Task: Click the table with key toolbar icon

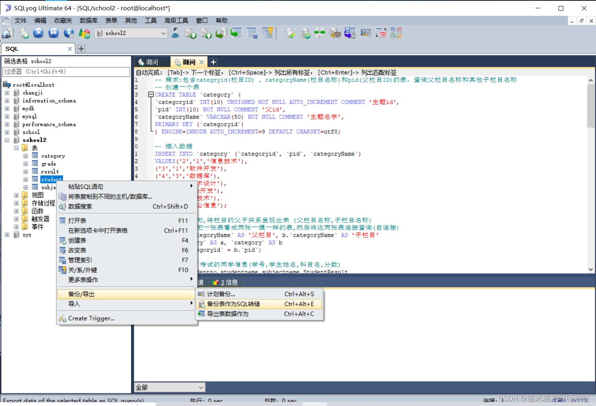Action: 267,33
